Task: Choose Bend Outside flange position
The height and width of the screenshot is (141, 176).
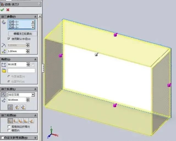Action: tap(21, 121)
